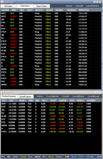The width and height of the screenshot is (103, 159).
Task: Minimize the OrderList window
Action: pyautogui.click(x=95, y=2)
